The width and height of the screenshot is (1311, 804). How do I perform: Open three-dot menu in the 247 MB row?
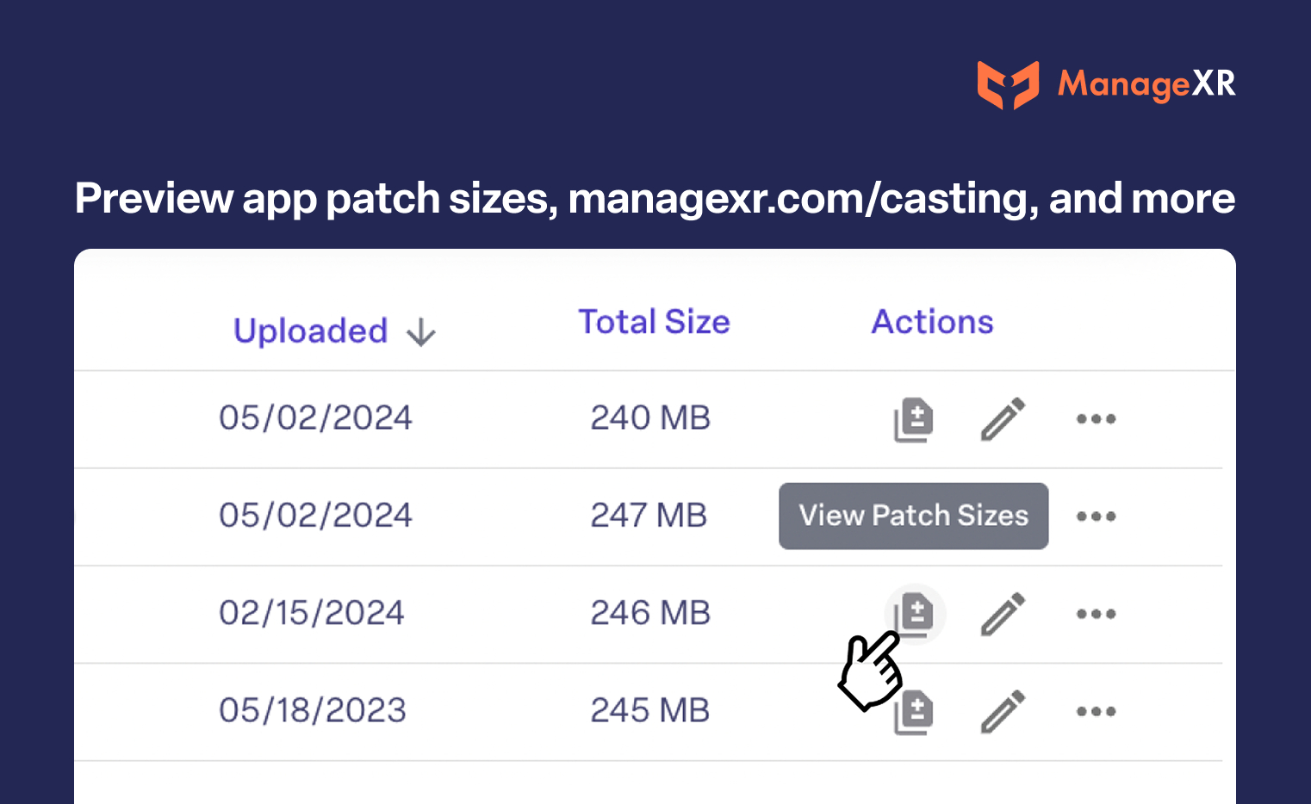[x=1096, y=516]
